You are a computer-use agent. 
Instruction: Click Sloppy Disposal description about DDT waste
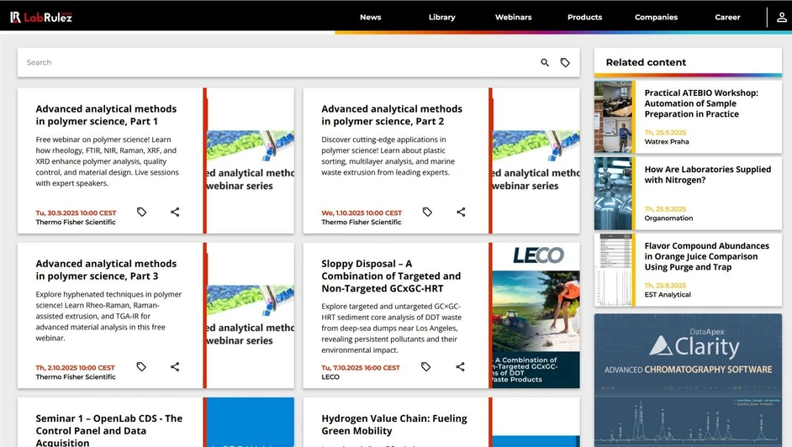pyautogui.click(x=392, y=328)
